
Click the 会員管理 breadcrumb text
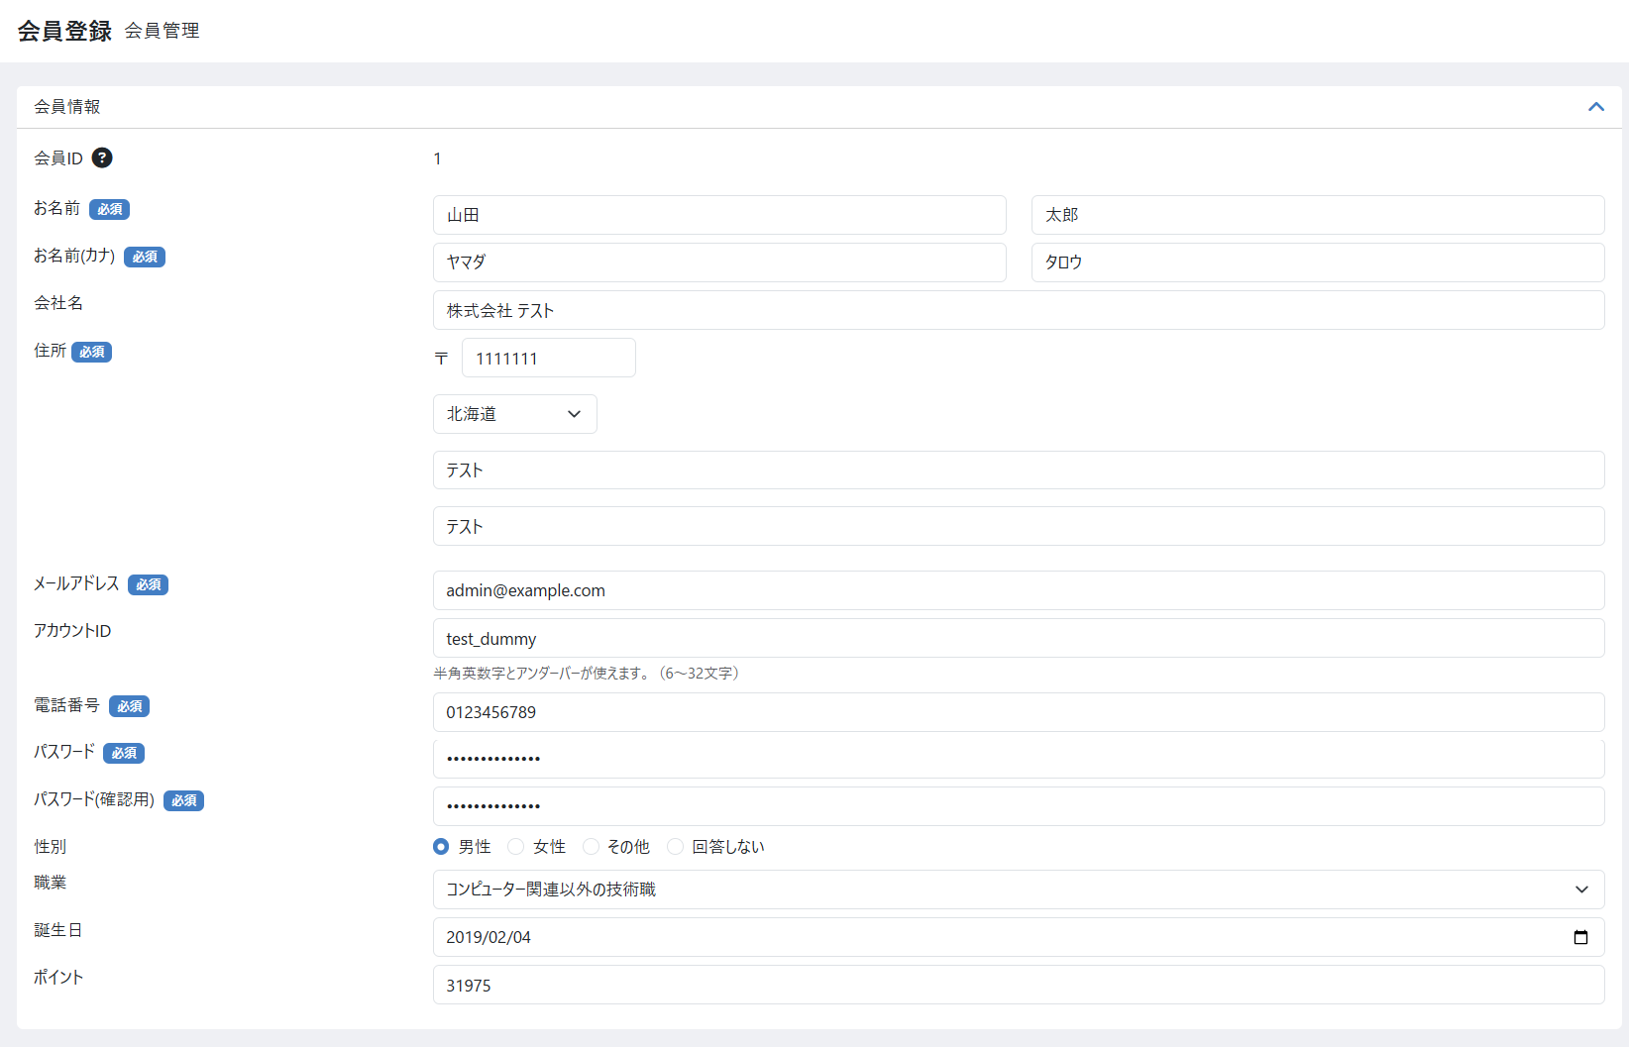(x=163, y=31)
